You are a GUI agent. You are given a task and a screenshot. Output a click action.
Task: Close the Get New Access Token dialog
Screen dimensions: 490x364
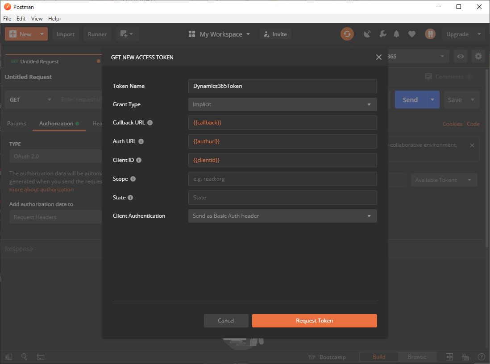point(379,57)
